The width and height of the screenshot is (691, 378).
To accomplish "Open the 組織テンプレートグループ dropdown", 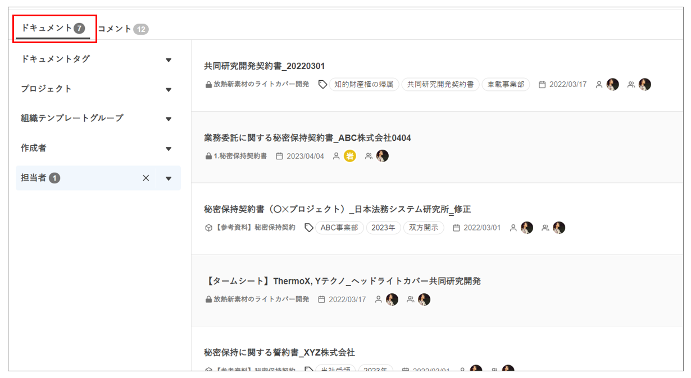I will [169, 119].
